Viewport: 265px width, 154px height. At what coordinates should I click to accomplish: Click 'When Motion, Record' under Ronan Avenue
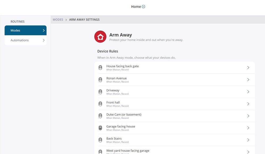click(x=117, y=82)
